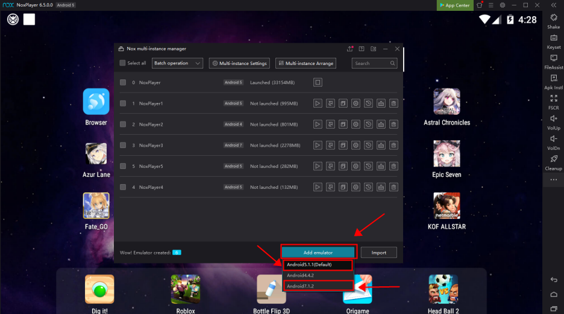The width and height of the screenshot is (564, 314).
Task: Run disk cleanup brush for NoxPlayer3
Action: pyautogui.click(x=381, y=145)
